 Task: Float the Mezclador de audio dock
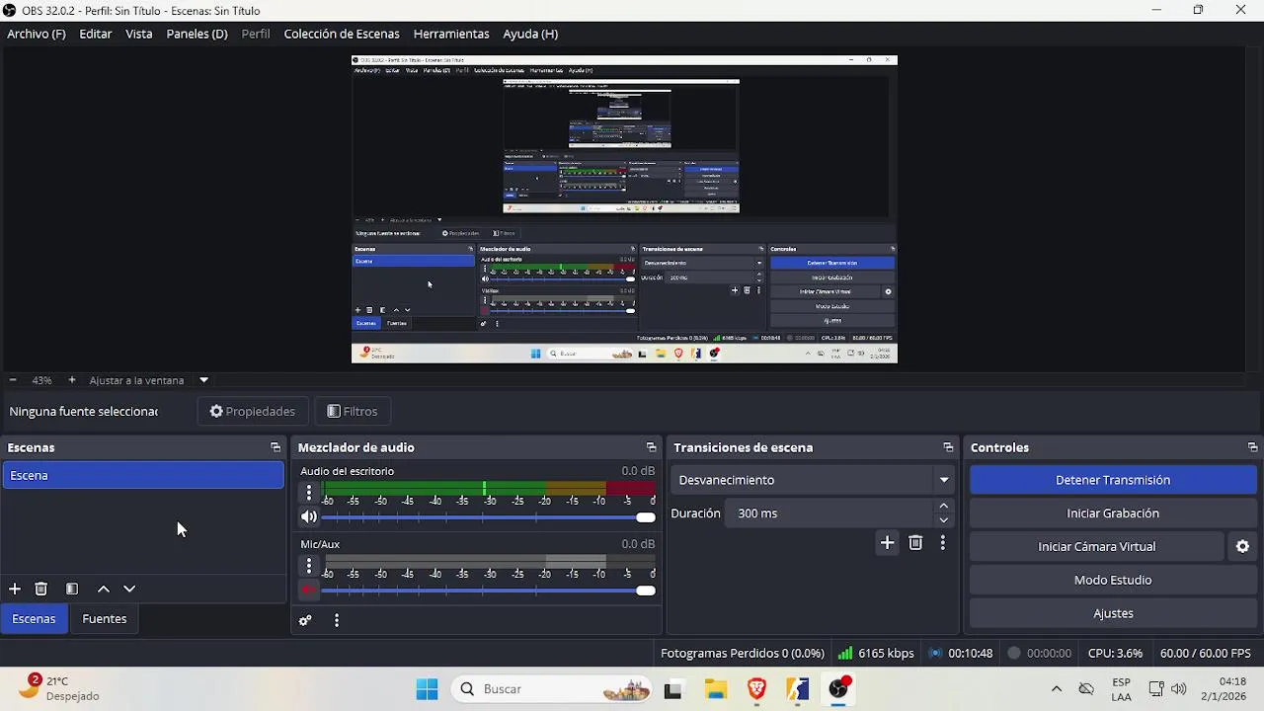(x=651, y=447)
